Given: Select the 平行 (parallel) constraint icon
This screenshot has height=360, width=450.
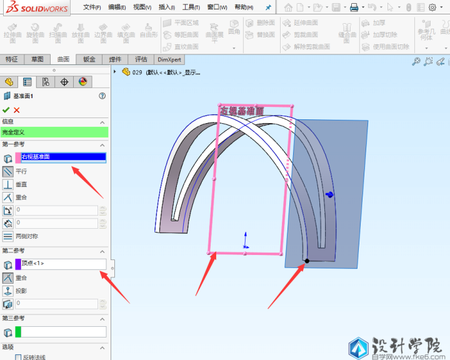Looking at the screenshot, I should click(x=8, y=171).
